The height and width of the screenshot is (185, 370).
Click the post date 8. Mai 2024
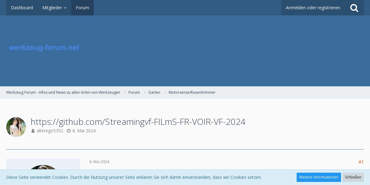[x=99, y=162]
